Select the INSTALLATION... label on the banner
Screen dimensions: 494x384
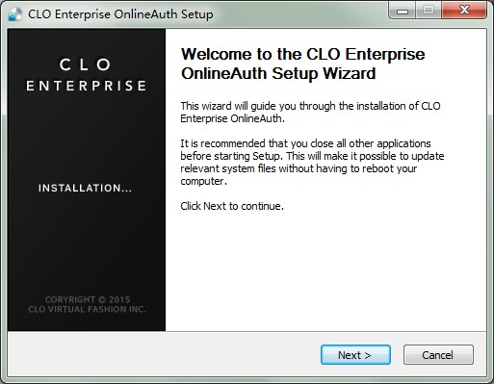85,188
